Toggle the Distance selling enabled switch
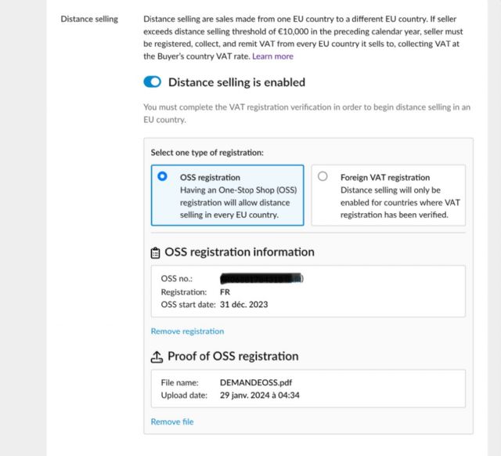Viewport: 501px width, 456px height. coord(153,82)
